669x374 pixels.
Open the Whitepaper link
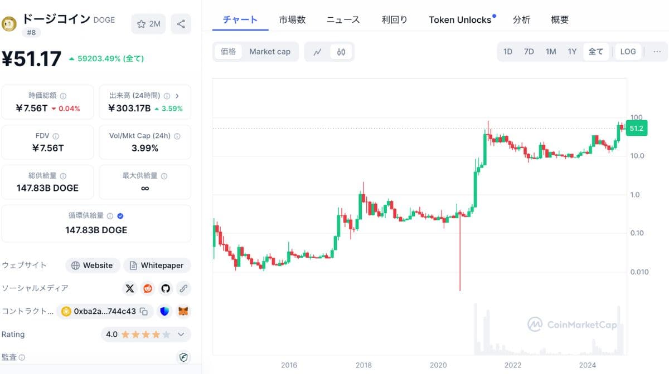click(157, 265)
